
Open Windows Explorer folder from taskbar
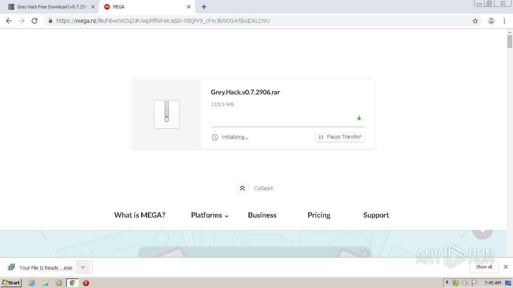coord(45,283)
